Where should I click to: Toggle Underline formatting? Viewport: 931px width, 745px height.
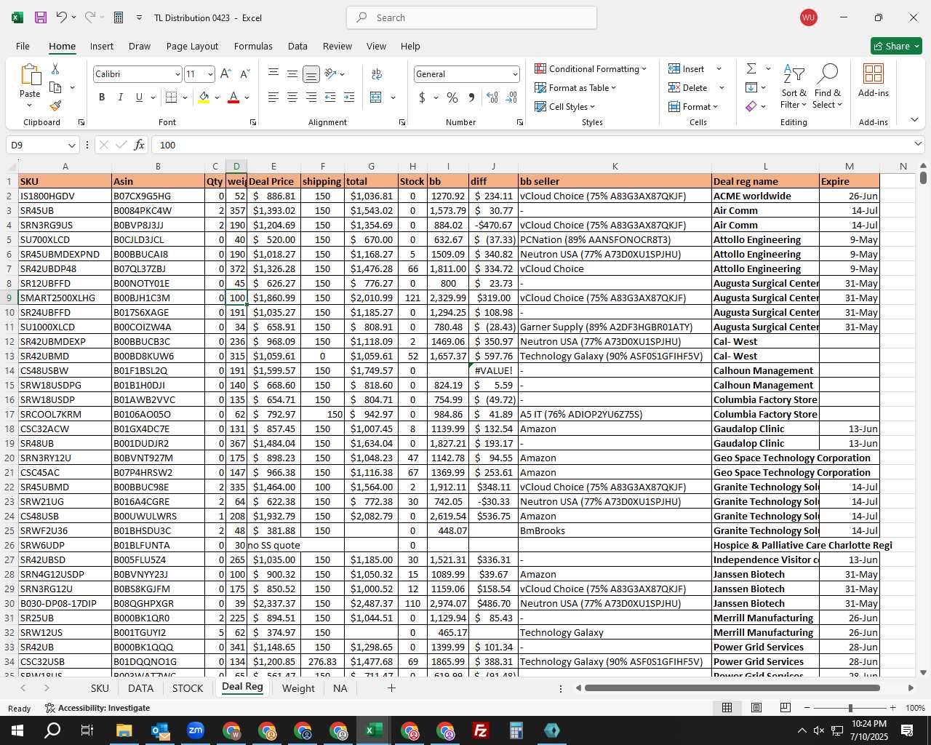coord(139,97)
